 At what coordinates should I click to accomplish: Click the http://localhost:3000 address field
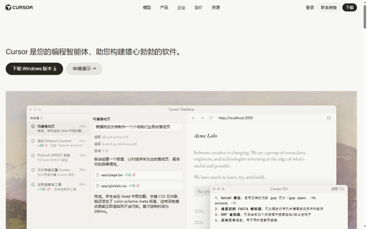[x=236, y=118]
